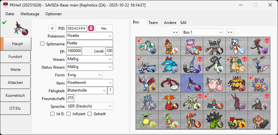278x135 pixels.
Task: Open the Fundort editor section
Action: (15, 57)
